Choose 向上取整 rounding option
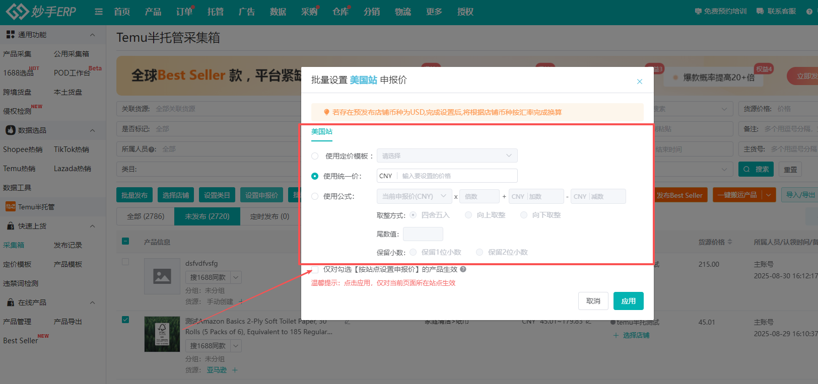Viewport: 818px width, 384px height. pos(468,215)
